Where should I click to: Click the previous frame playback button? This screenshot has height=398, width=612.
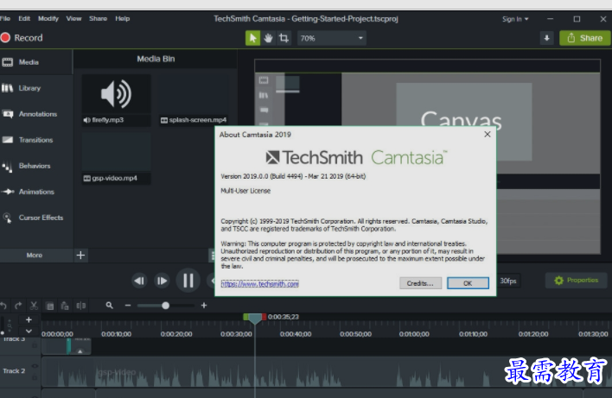tap(139, 281)
